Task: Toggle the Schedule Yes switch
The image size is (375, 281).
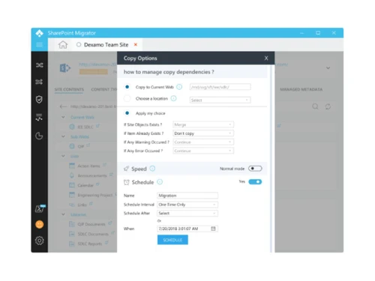Action: (255, 181)
